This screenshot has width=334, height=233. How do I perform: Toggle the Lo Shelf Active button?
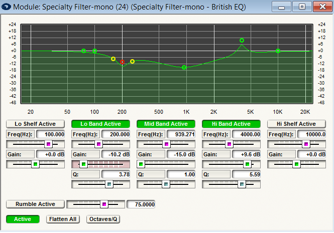tap(35, 124)
